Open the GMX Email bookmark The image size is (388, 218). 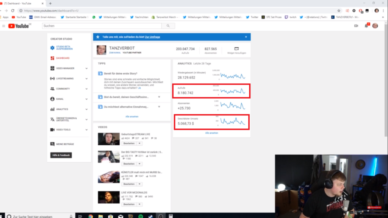tap(43, 17)
